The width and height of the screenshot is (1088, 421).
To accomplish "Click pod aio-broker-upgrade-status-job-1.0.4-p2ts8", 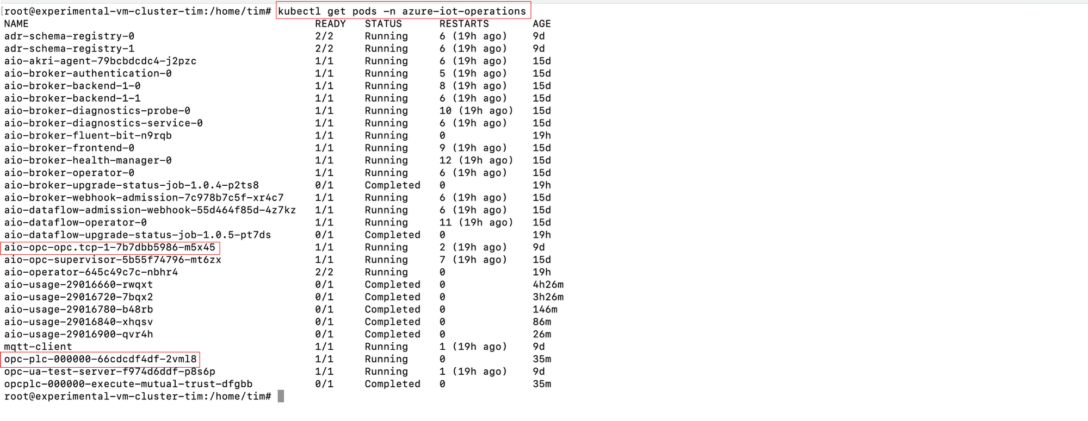I will 132,186.
